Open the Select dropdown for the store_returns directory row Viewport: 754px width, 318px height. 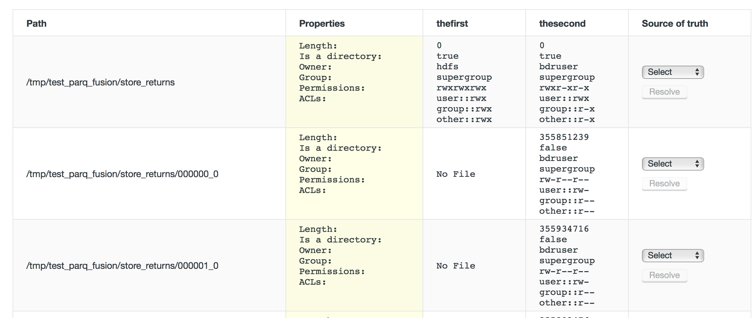click(673, 72)
